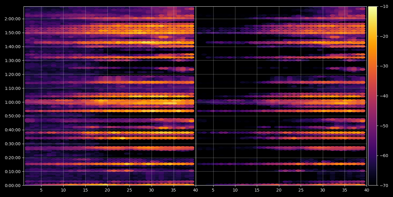Click x-axis tick 25 of right heatmap
The width and height of the screenshot is (393, 197).
click(301, 190)
